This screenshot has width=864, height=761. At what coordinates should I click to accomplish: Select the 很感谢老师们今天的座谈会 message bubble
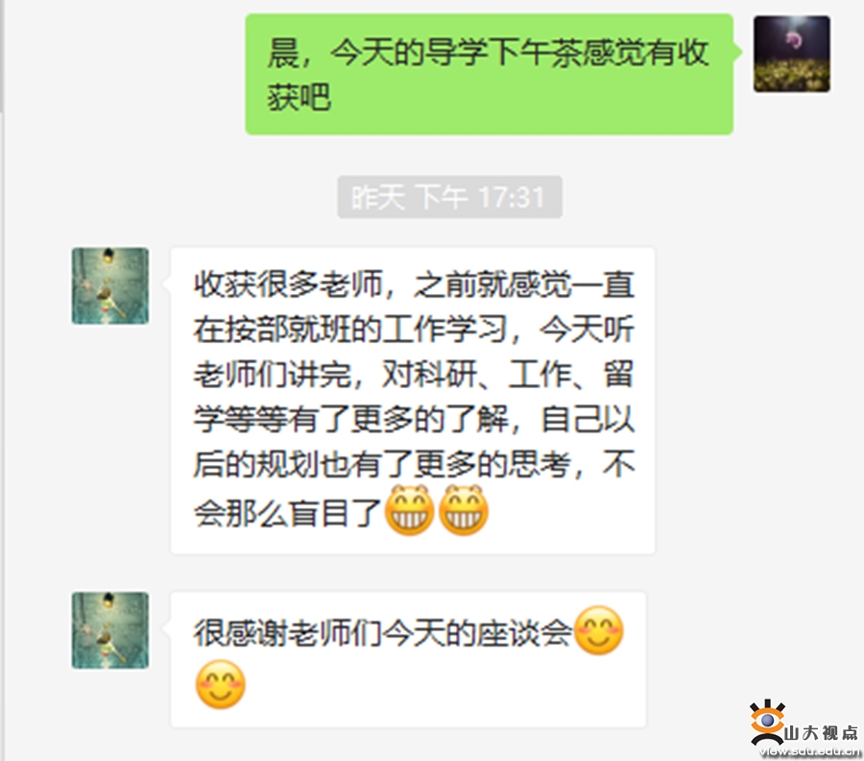[x=408, y=659]
